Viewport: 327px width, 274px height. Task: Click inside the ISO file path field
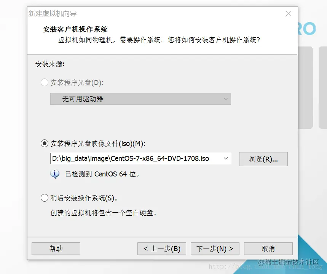[x=136, y=159]
